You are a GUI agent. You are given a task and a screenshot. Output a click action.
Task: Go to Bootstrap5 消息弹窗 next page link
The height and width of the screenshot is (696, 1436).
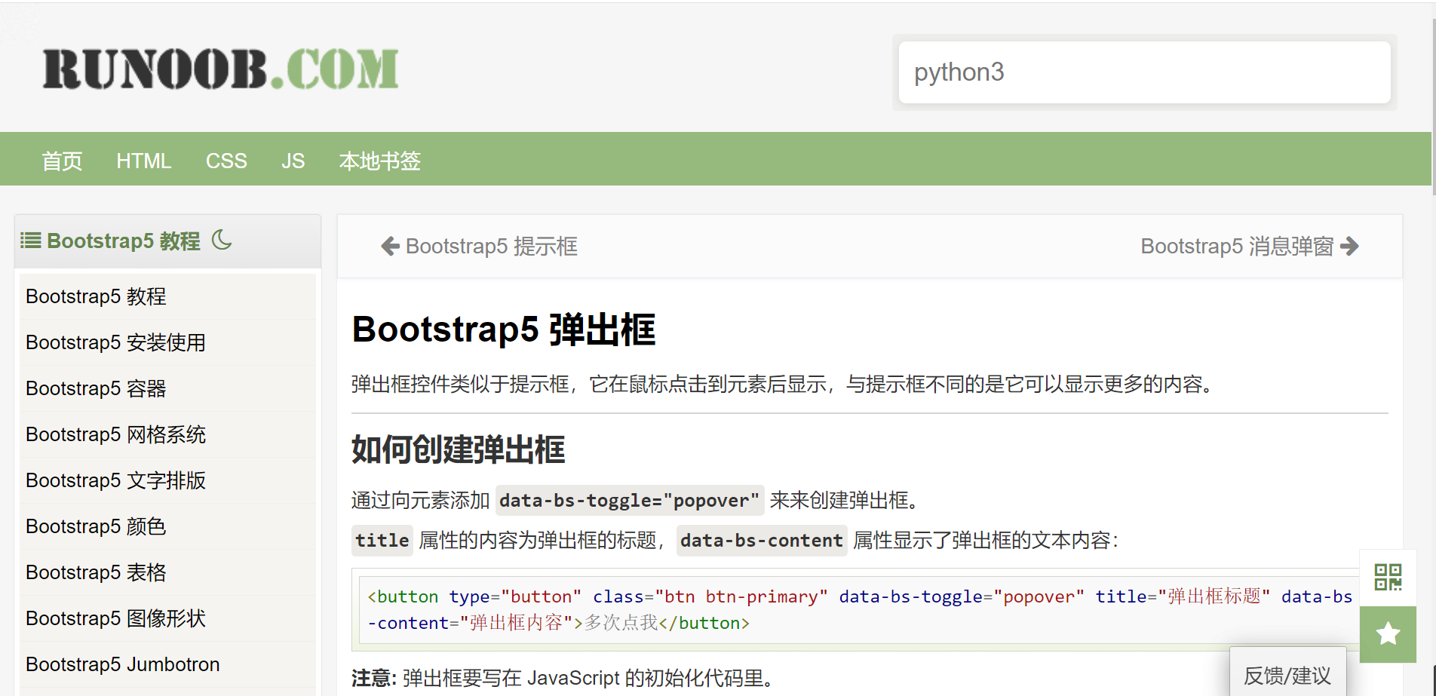click(x=1237, y=247)
